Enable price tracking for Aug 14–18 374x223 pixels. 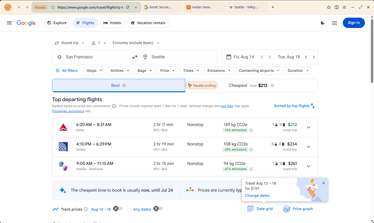click(118, 208)
